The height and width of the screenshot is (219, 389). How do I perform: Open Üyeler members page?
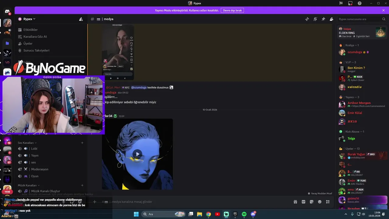coord(28,43)
